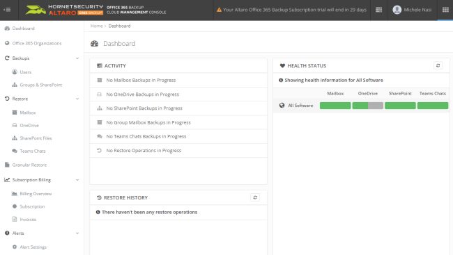
Task: Click the Billing Overview bar chart icon
Action: [x=15, y=194]
